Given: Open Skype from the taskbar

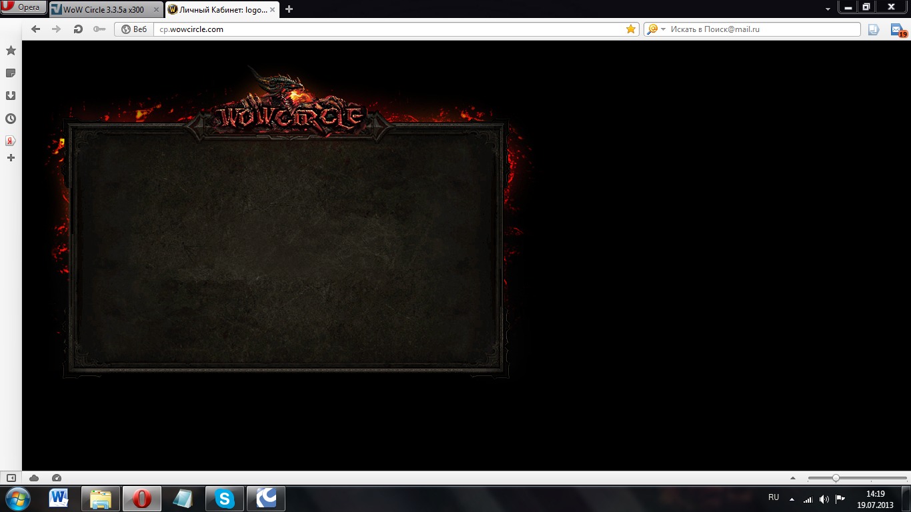Looking at the screenshot, I should [x=225, y=498].
